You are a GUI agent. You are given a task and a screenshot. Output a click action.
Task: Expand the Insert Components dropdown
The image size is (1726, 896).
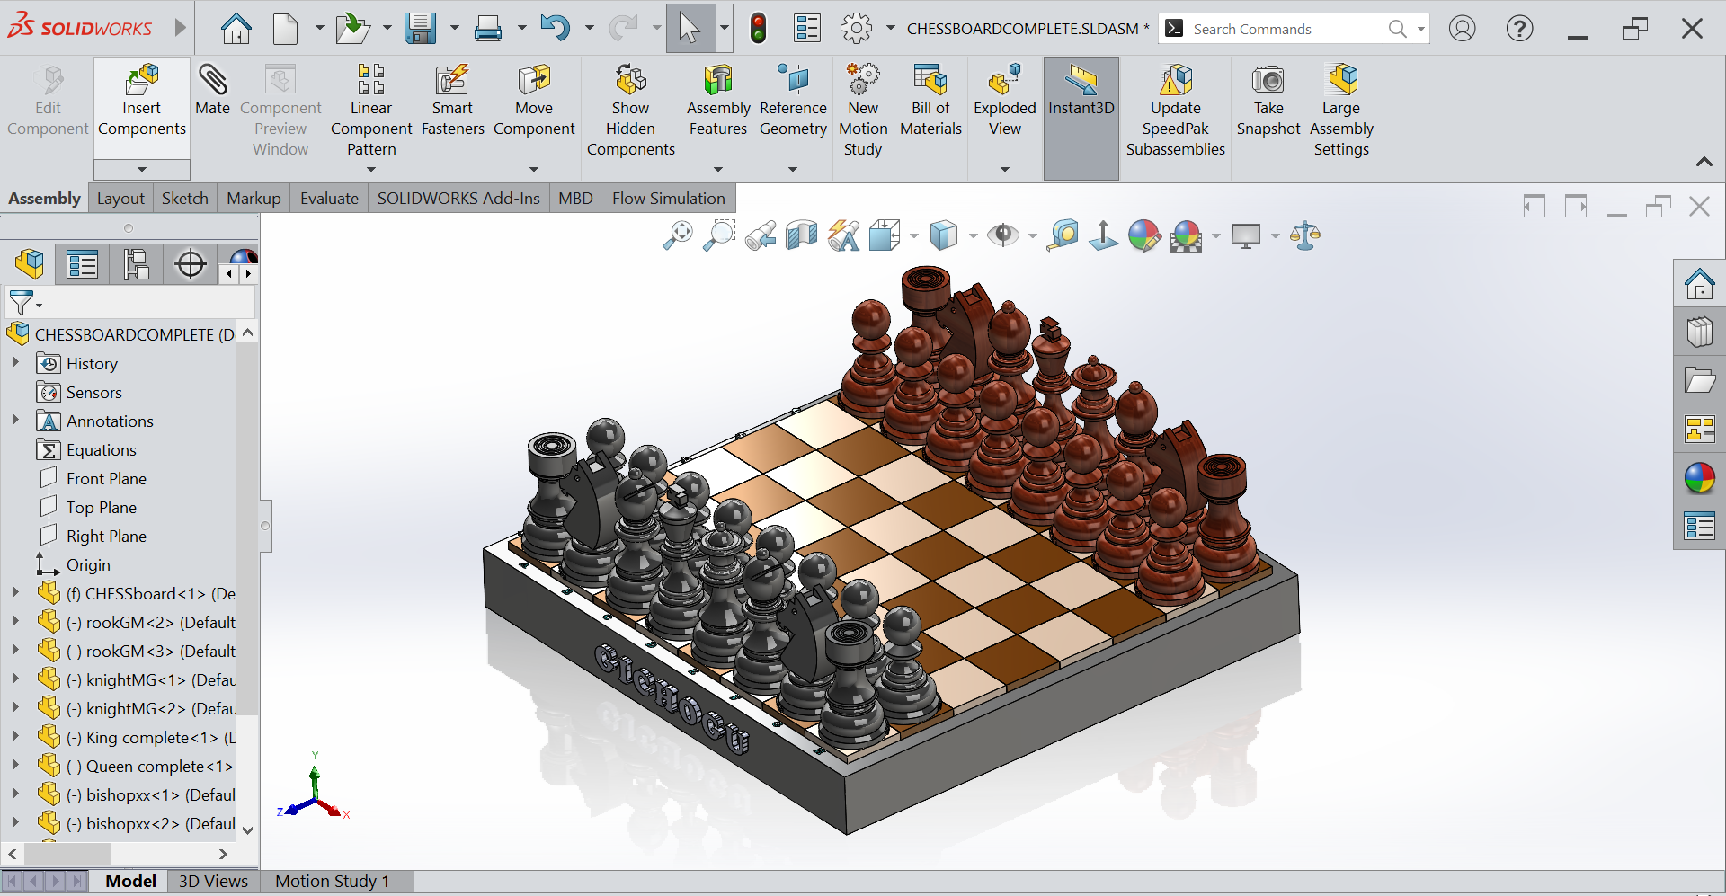point(142,169)
